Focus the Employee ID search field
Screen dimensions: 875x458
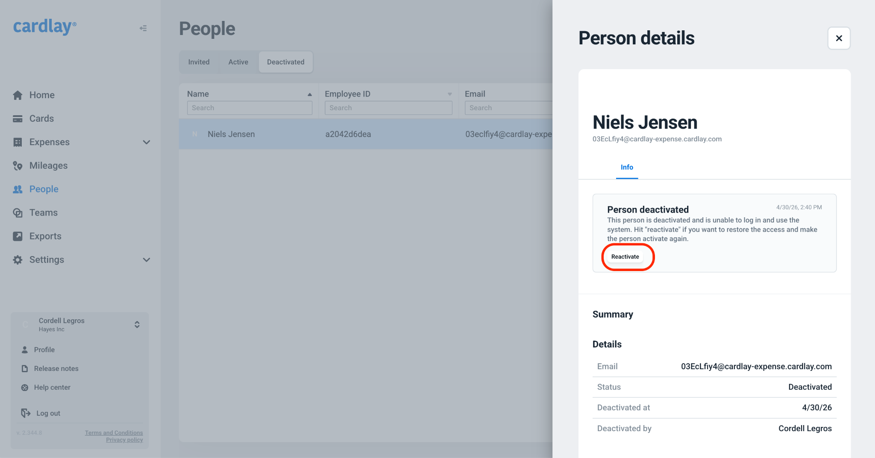388,108
